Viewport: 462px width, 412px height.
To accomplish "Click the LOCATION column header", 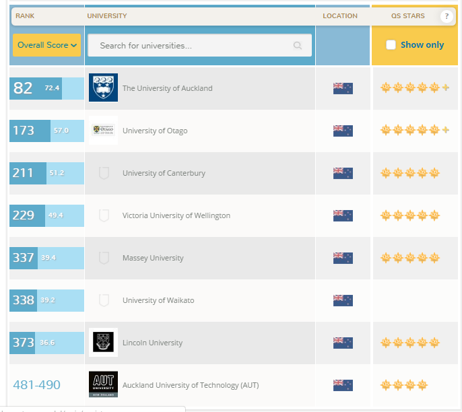I will pyautogui.click(x=340, y=16).
